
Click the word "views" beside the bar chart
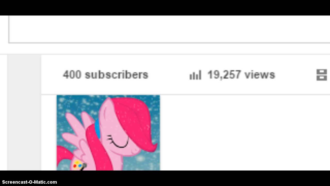[x=260, y=75]
